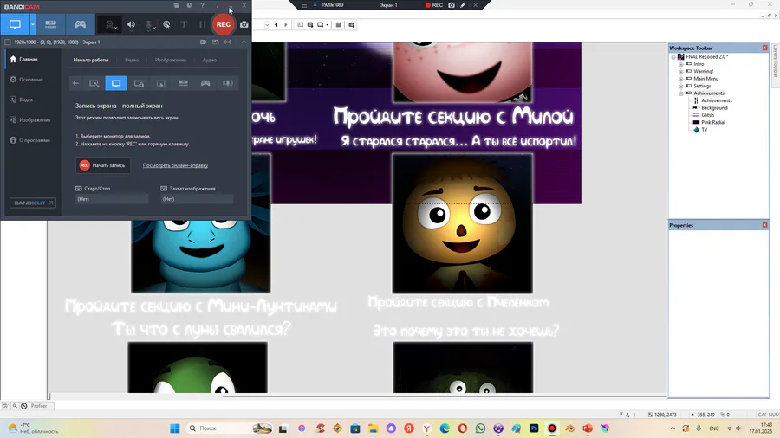
Task: Close the Properties panel
Action: [764, 225]
